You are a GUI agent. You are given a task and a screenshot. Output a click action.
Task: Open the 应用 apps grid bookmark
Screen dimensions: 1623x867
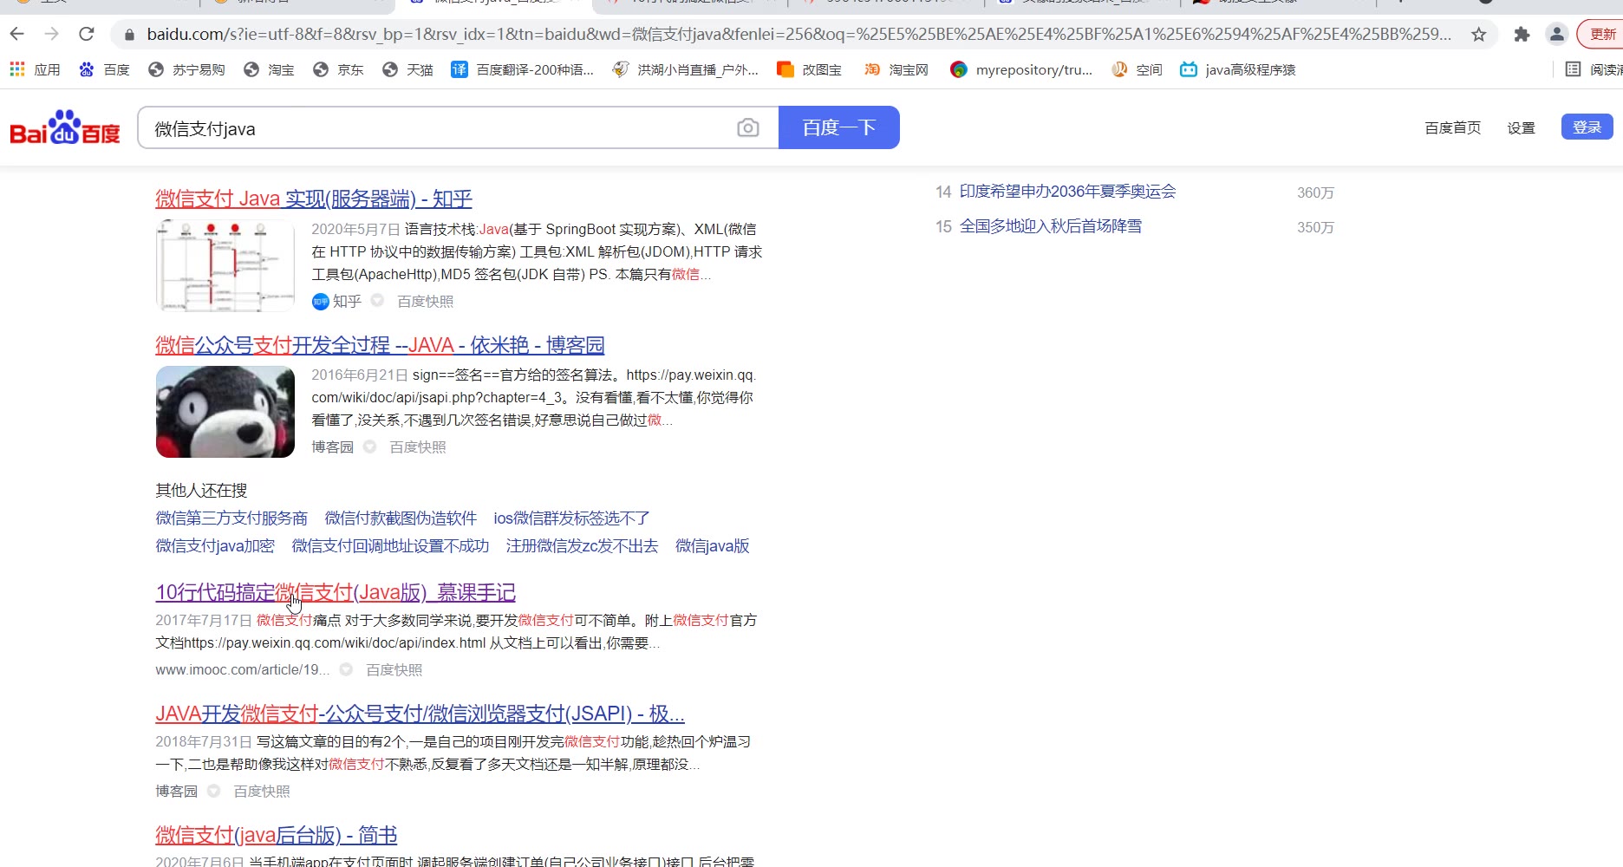[36, 69]
